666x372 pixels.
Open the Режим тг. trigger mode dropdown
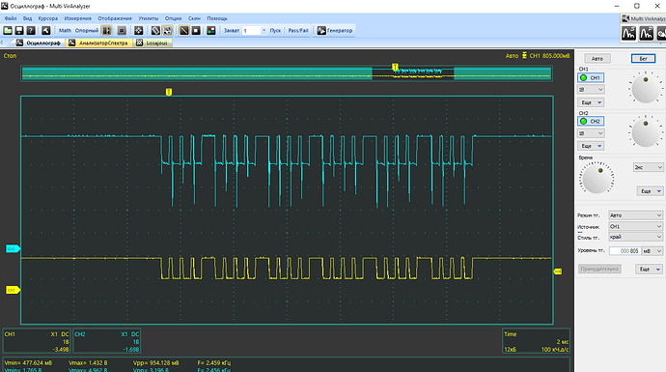coord(636,215)
